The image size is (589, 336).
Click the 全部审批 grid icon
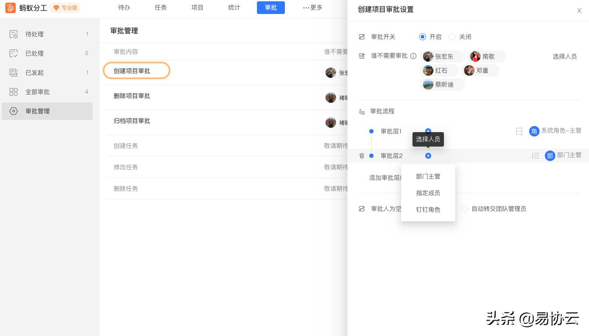[x=14, y=92]
